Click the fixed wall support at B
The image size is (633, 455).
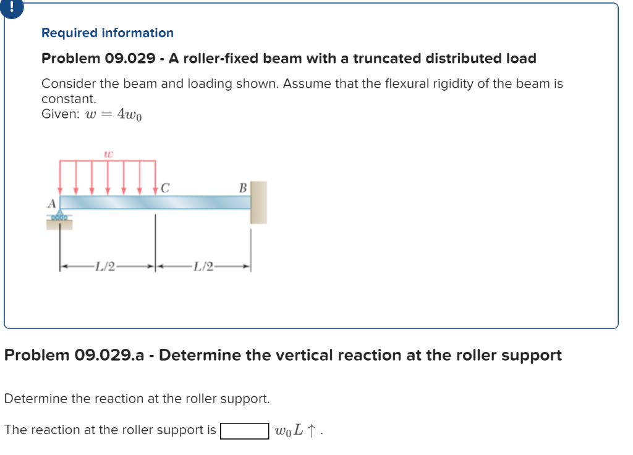pyautogui.click(x=258, y=201)
